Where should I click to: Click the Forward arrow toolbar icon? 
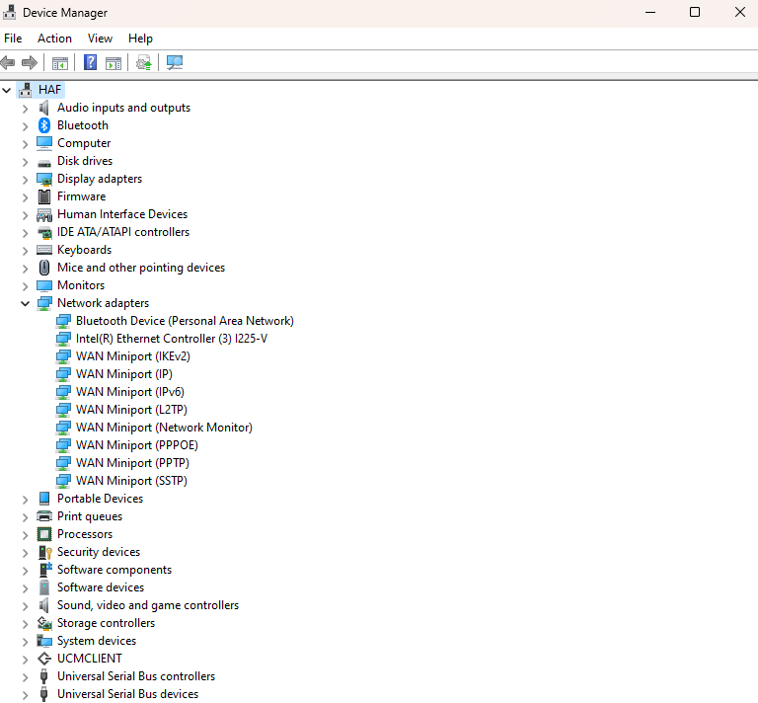point(30,62)
